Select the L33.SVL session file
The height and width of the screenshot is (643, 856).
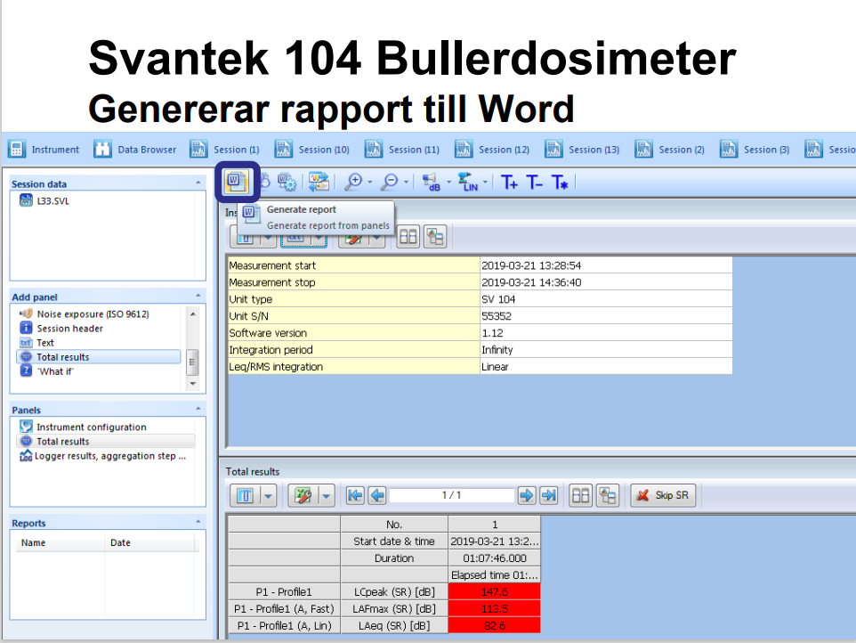click(52, 201)
